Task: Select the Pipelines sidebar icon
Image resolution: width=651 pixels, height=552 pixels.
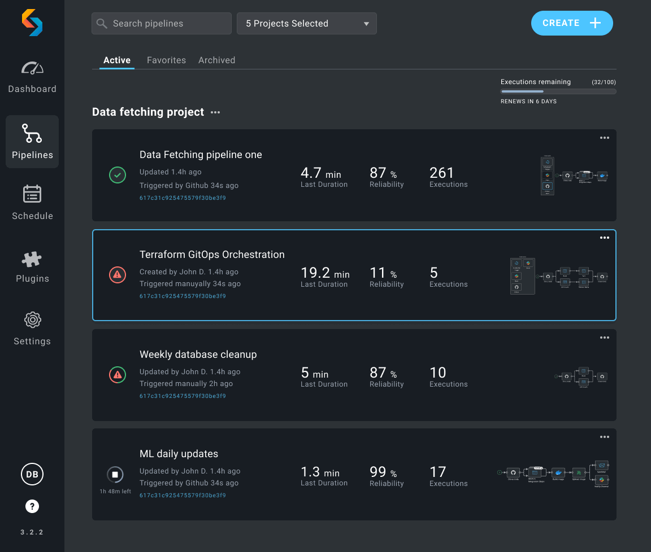Action: (32, 134)
